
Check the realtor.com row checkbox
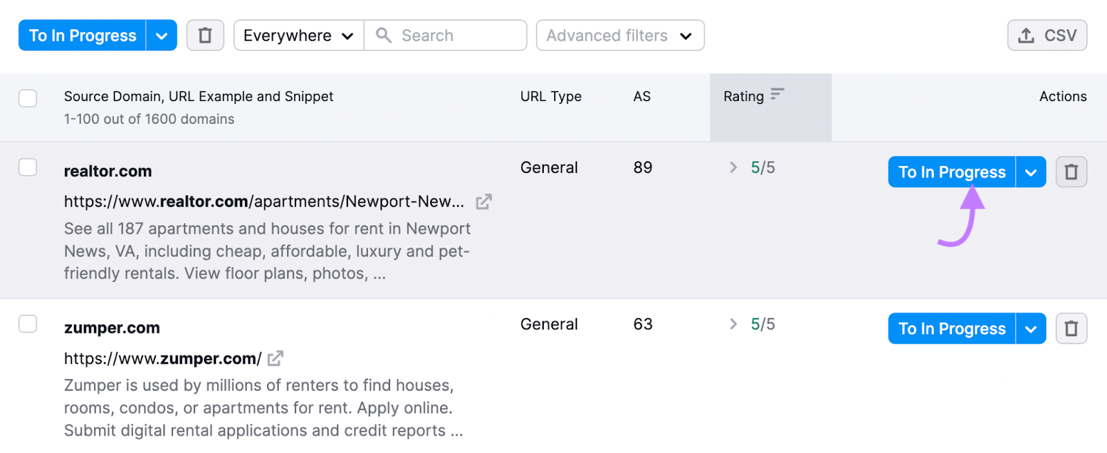tap(28, 167)
